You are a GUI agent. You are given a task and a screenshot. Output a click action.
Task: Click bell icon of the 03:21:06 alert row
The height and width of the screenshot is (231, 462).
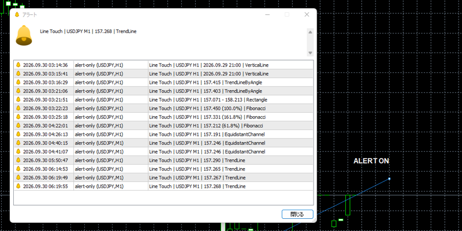(x=18, y=91)
